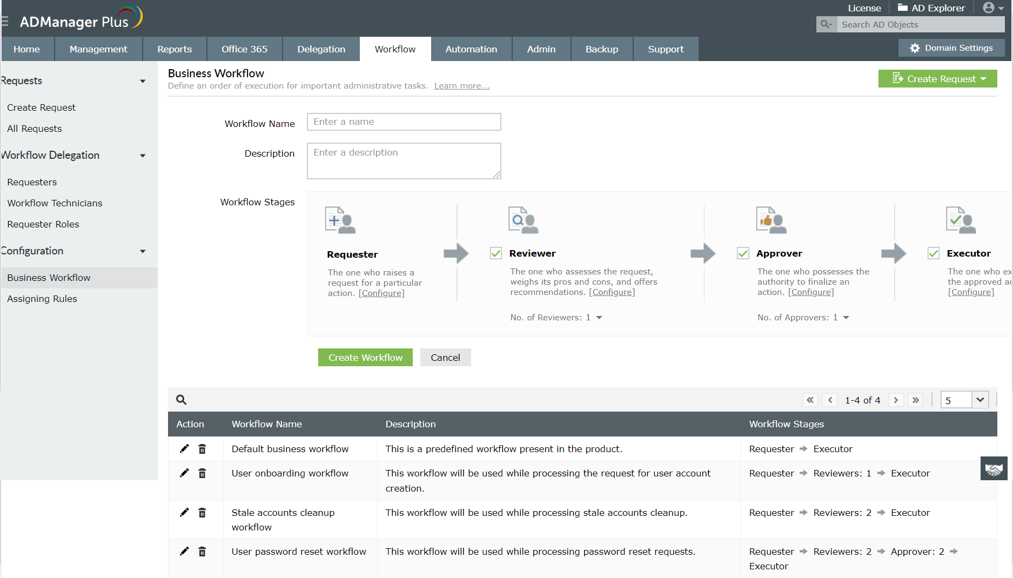The width and height of the screenshot is (1013, 578).
Task: Delete the Stale accounts cleanup workflow
Action: [202, 512]
